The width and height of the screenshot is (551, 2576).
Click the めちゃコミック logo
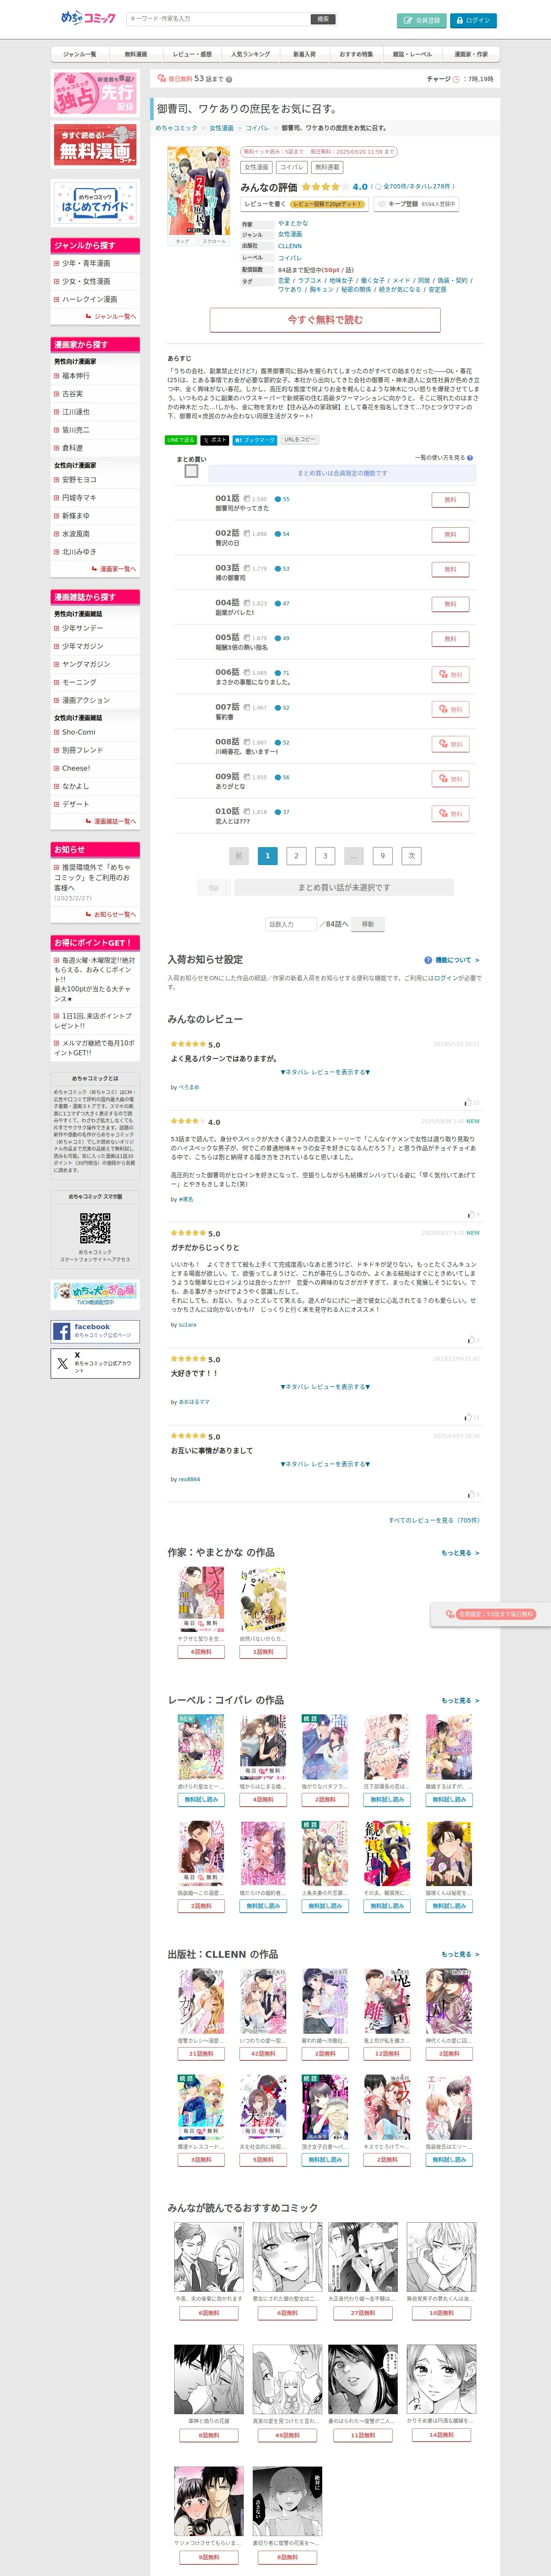[x=88, y=18]
